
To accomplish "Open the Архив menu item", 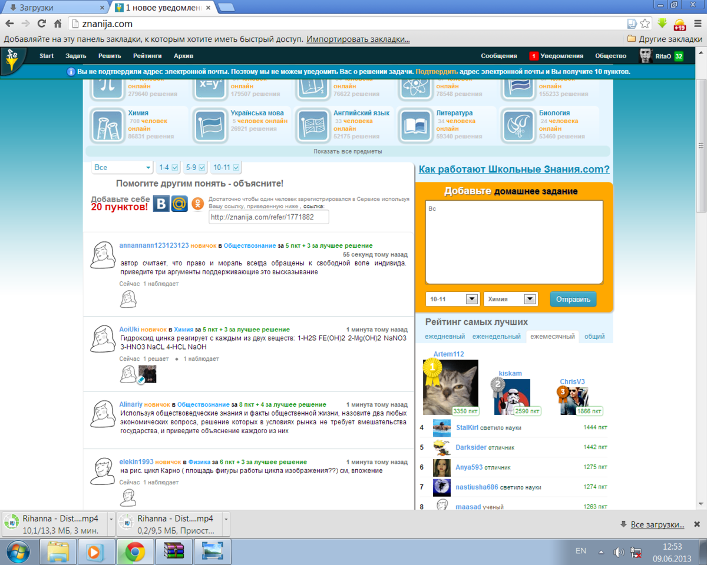I will point(183,56).
